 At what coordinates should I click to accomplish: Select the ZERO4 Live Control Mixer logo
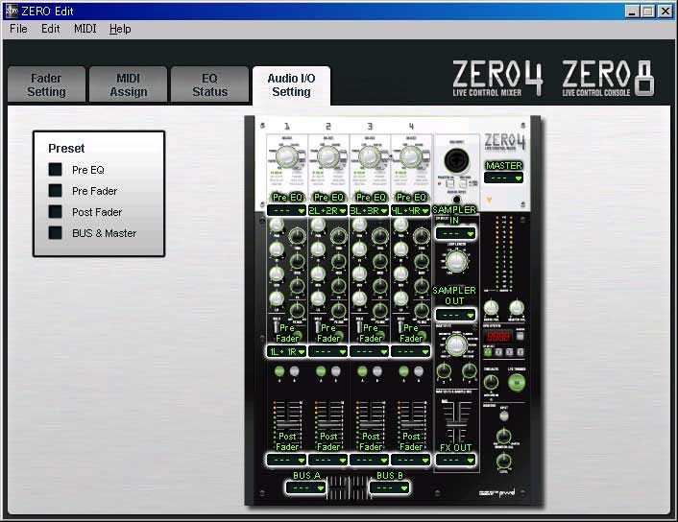point(497,79)
